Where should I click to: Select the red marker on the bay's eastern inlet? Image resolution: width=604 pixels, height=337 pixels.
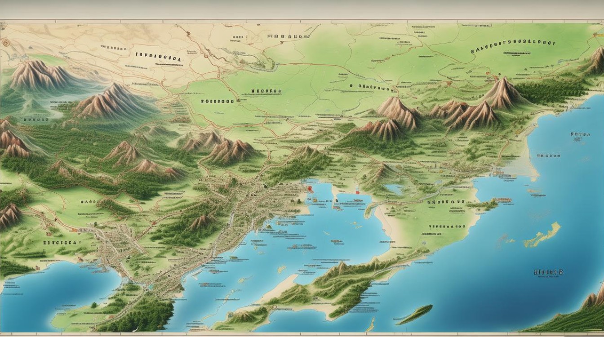(358, 190)
